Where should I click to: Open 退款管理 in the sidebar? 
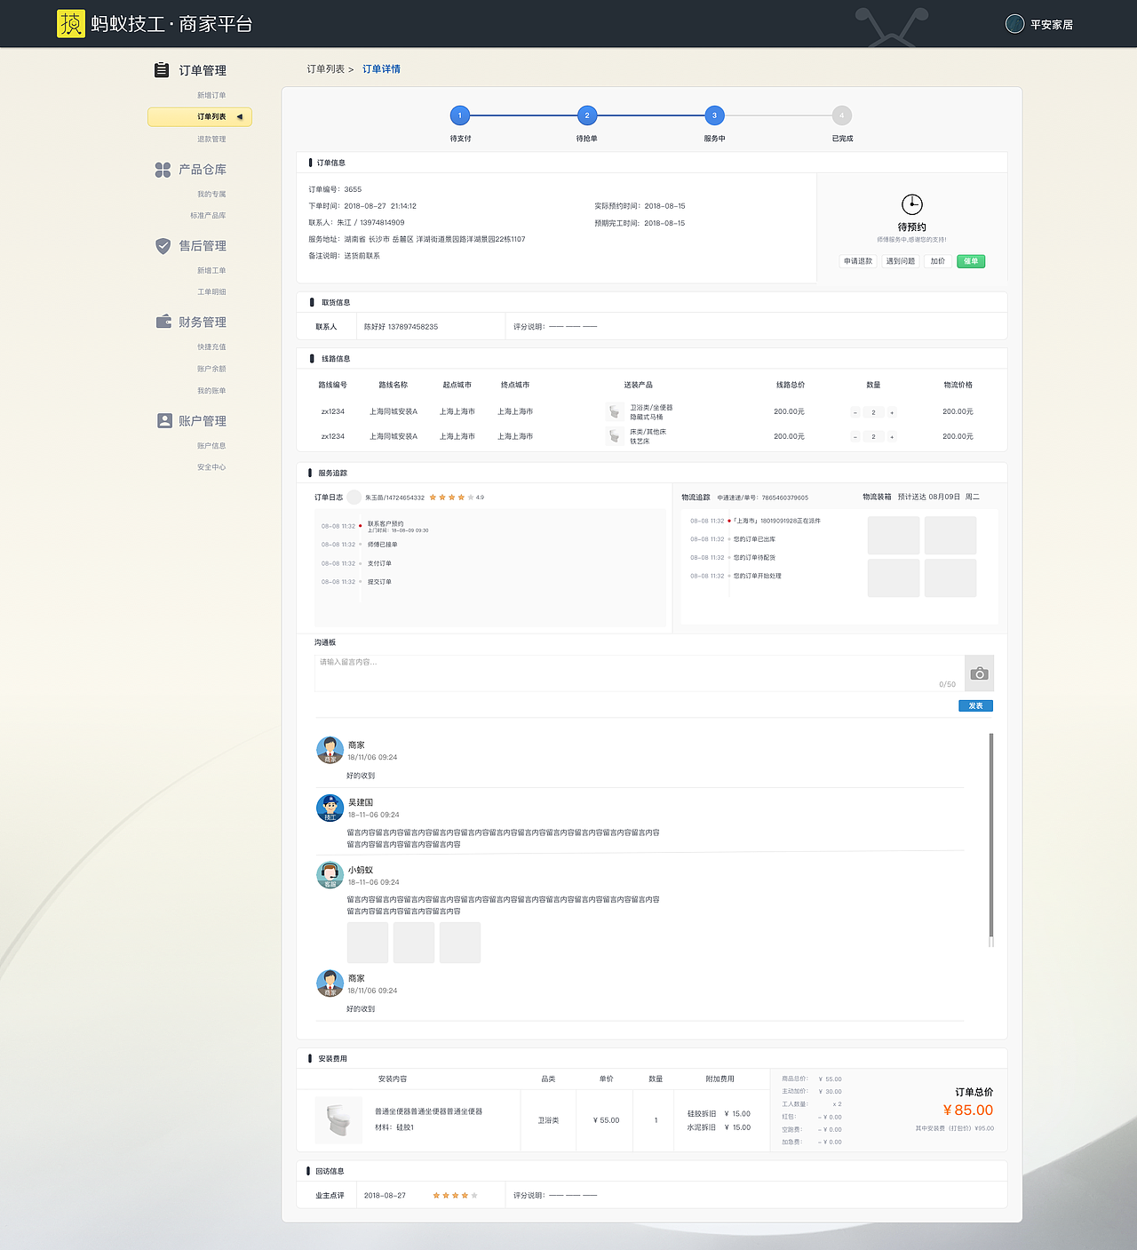click(211, 139)
